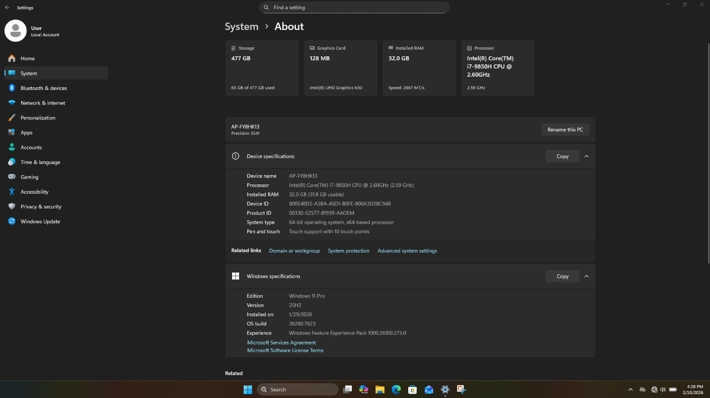The image size is (710, 398).
Task: Click Rename this PC button
Action: (x=565, y=130)
